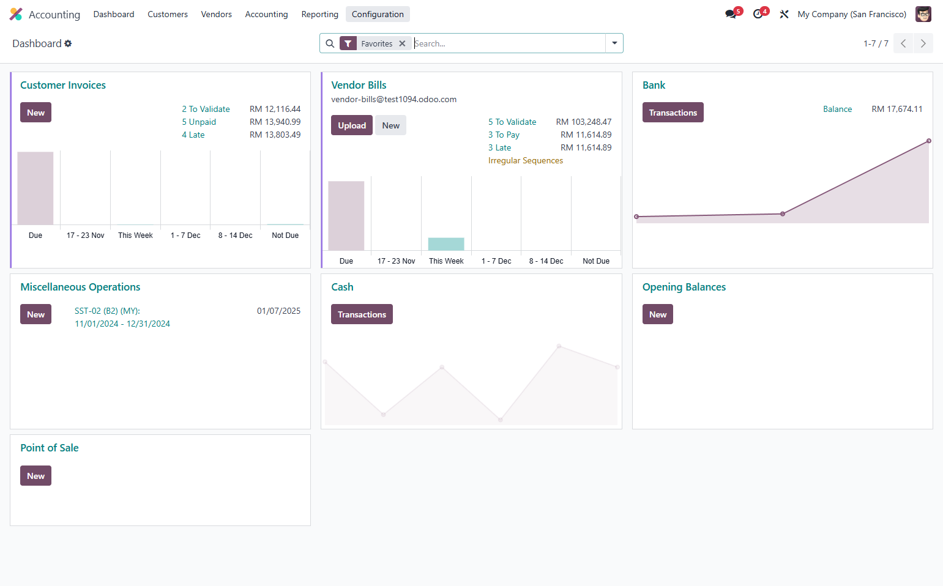Open the Bank journal title
The width and height of the screenshot is (943, 586).
pyautogui.click(x=654, y=85)
